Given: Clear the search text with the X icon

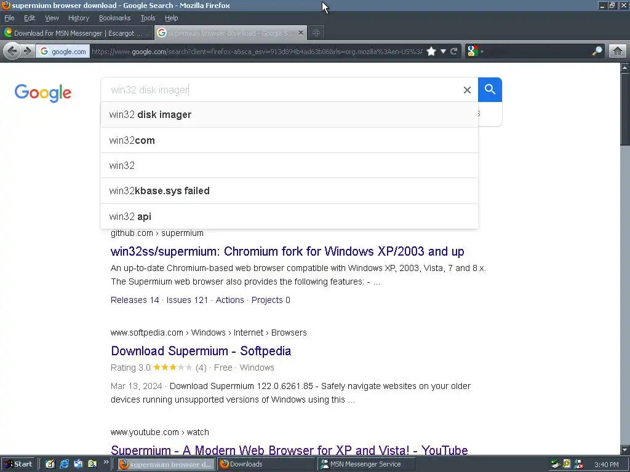Looking at the screenshot, I should pos(467,90).
